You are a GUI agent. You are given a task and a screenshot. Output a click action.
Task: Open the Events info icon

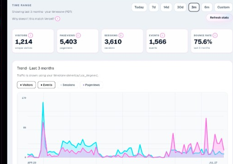[x=163, y=36]
